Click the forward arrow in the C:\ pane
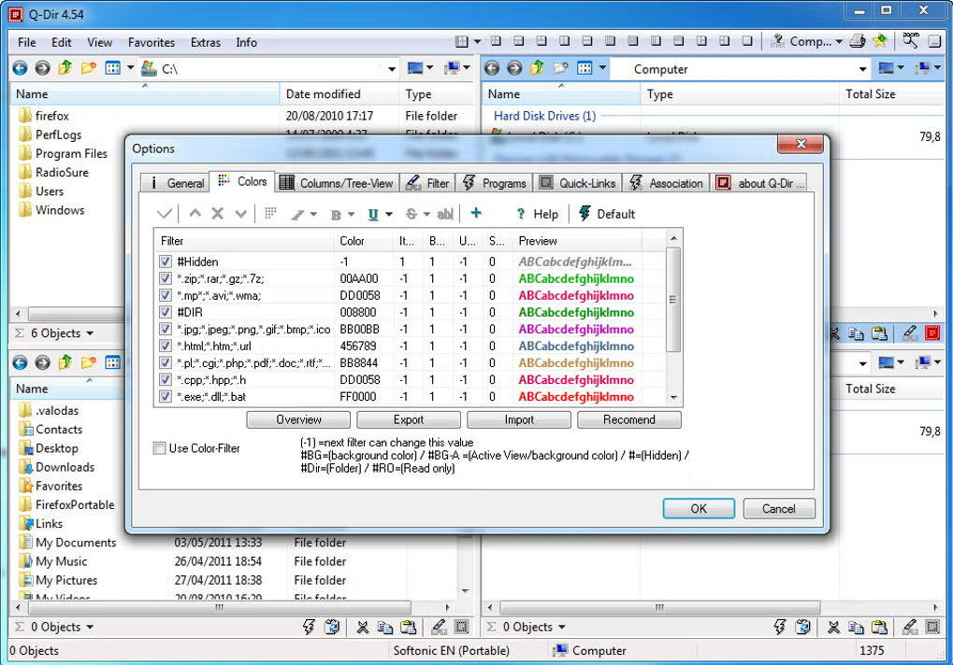This screenshot has height=665, width=953. [x=42, y=68]
